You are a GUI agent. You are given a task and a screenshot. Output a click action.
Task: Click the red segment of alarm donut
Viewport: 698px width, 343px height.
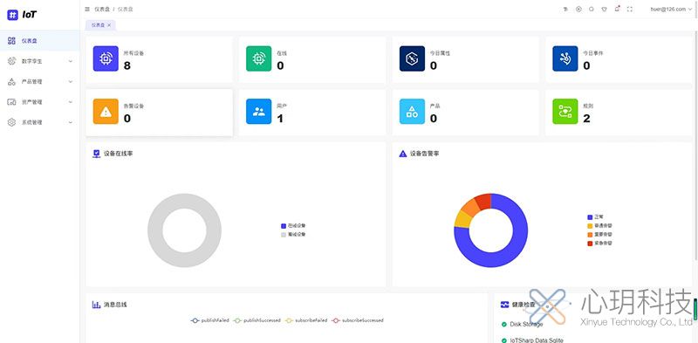(x=484, y=202)
